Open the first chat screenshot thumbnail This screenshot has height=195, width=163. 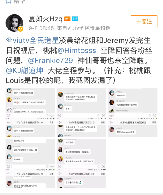coord(30,112)
